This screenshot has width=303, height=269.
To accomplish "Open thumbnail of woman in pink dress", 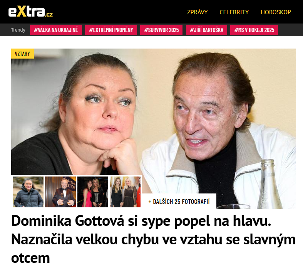I will point(93,192).
